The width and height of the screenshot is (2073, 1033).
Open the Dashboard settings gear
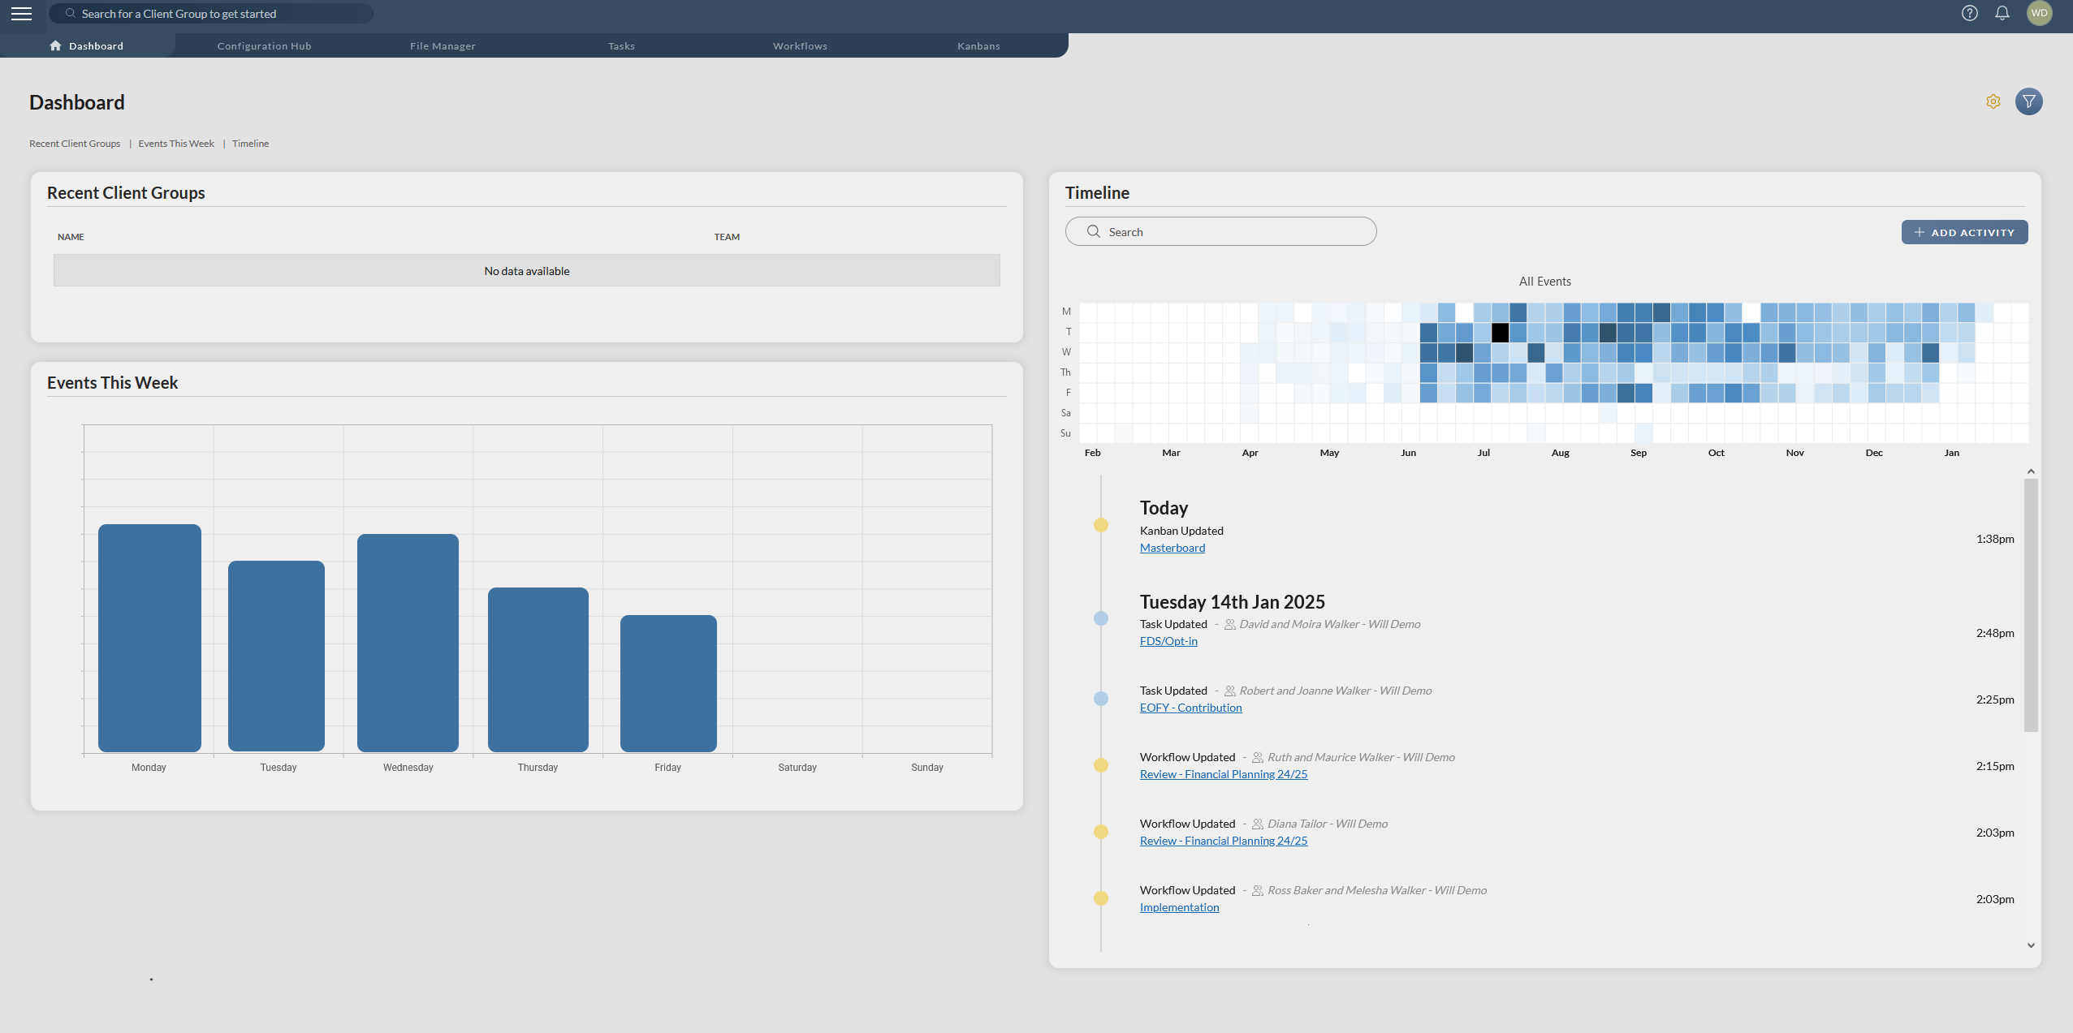[x=1993, y=101]
